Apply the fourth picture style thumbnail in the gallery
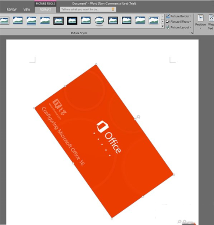 click(45, 20)
